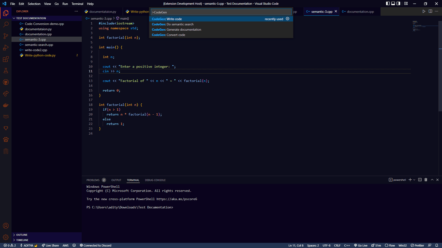Select encoding UTF-8
Viewport: 442px width, 248px height.
(x=326, y=246)
